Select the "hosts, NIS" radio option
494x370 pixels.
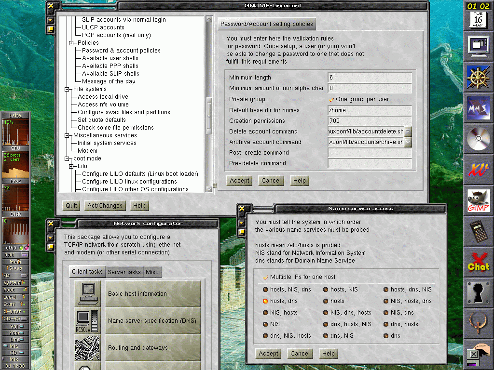(326, 290)
